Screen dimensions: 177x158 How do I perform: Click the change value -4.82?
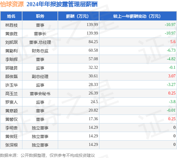(171, 59)
